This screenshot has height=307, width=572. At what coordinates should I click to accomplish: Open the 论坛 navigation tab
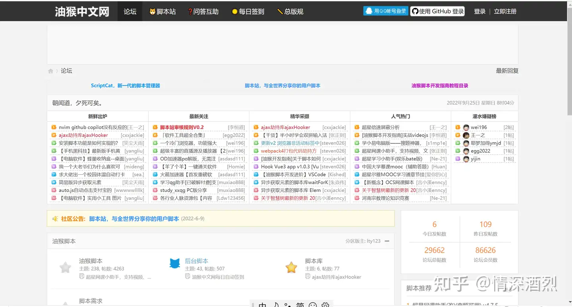coord(130,12)
